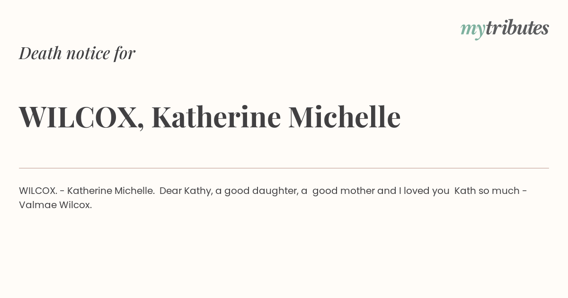Viewport: 568px width, 298px height.
Task: Select the word "and" in notice body
Action: tap(387, 191)
